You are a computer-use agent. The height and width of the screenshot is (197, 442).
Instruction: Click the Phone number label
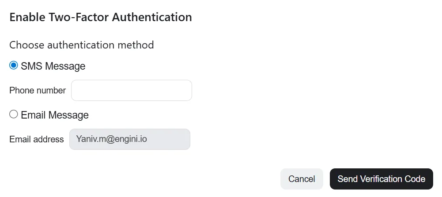38,90
